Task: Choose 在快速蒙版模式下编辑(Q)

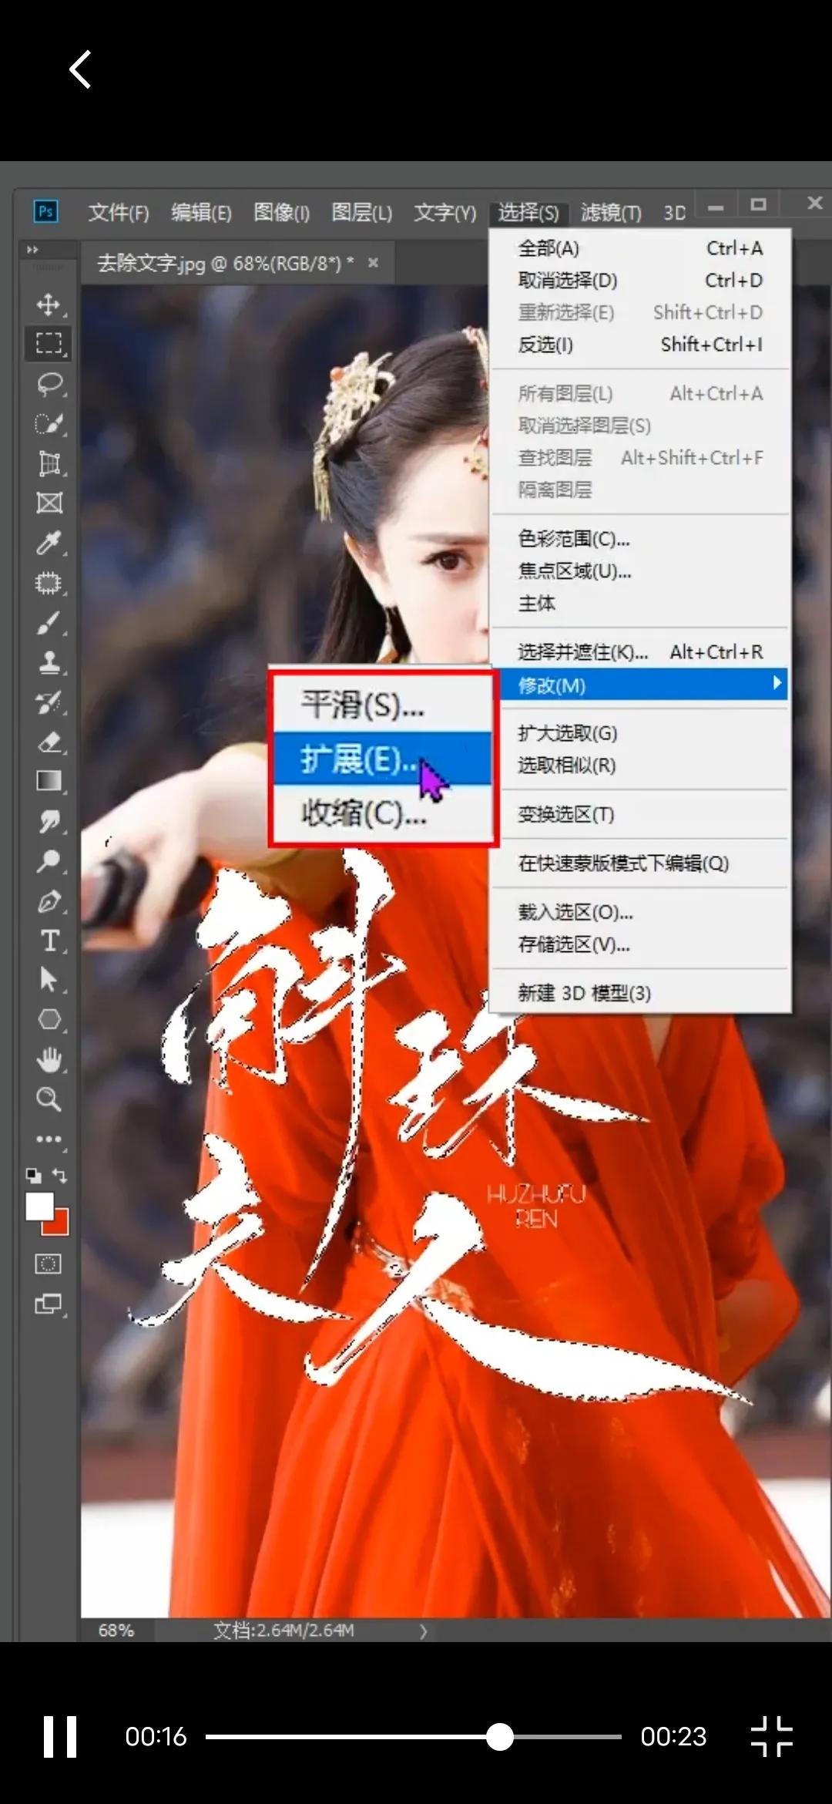Action: (x=640, y=863)
